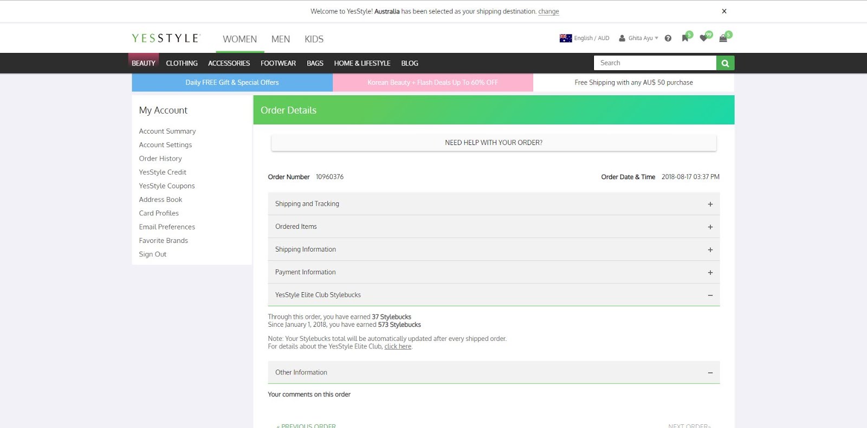The height and width of the screenshot is (428, 867).
Task: Follow the Elite Club click here link
Action: 398,347
